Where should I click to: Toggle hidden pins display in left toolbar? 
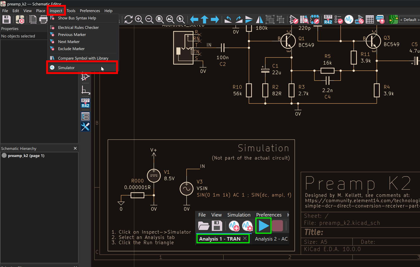(x=85, y=77)
